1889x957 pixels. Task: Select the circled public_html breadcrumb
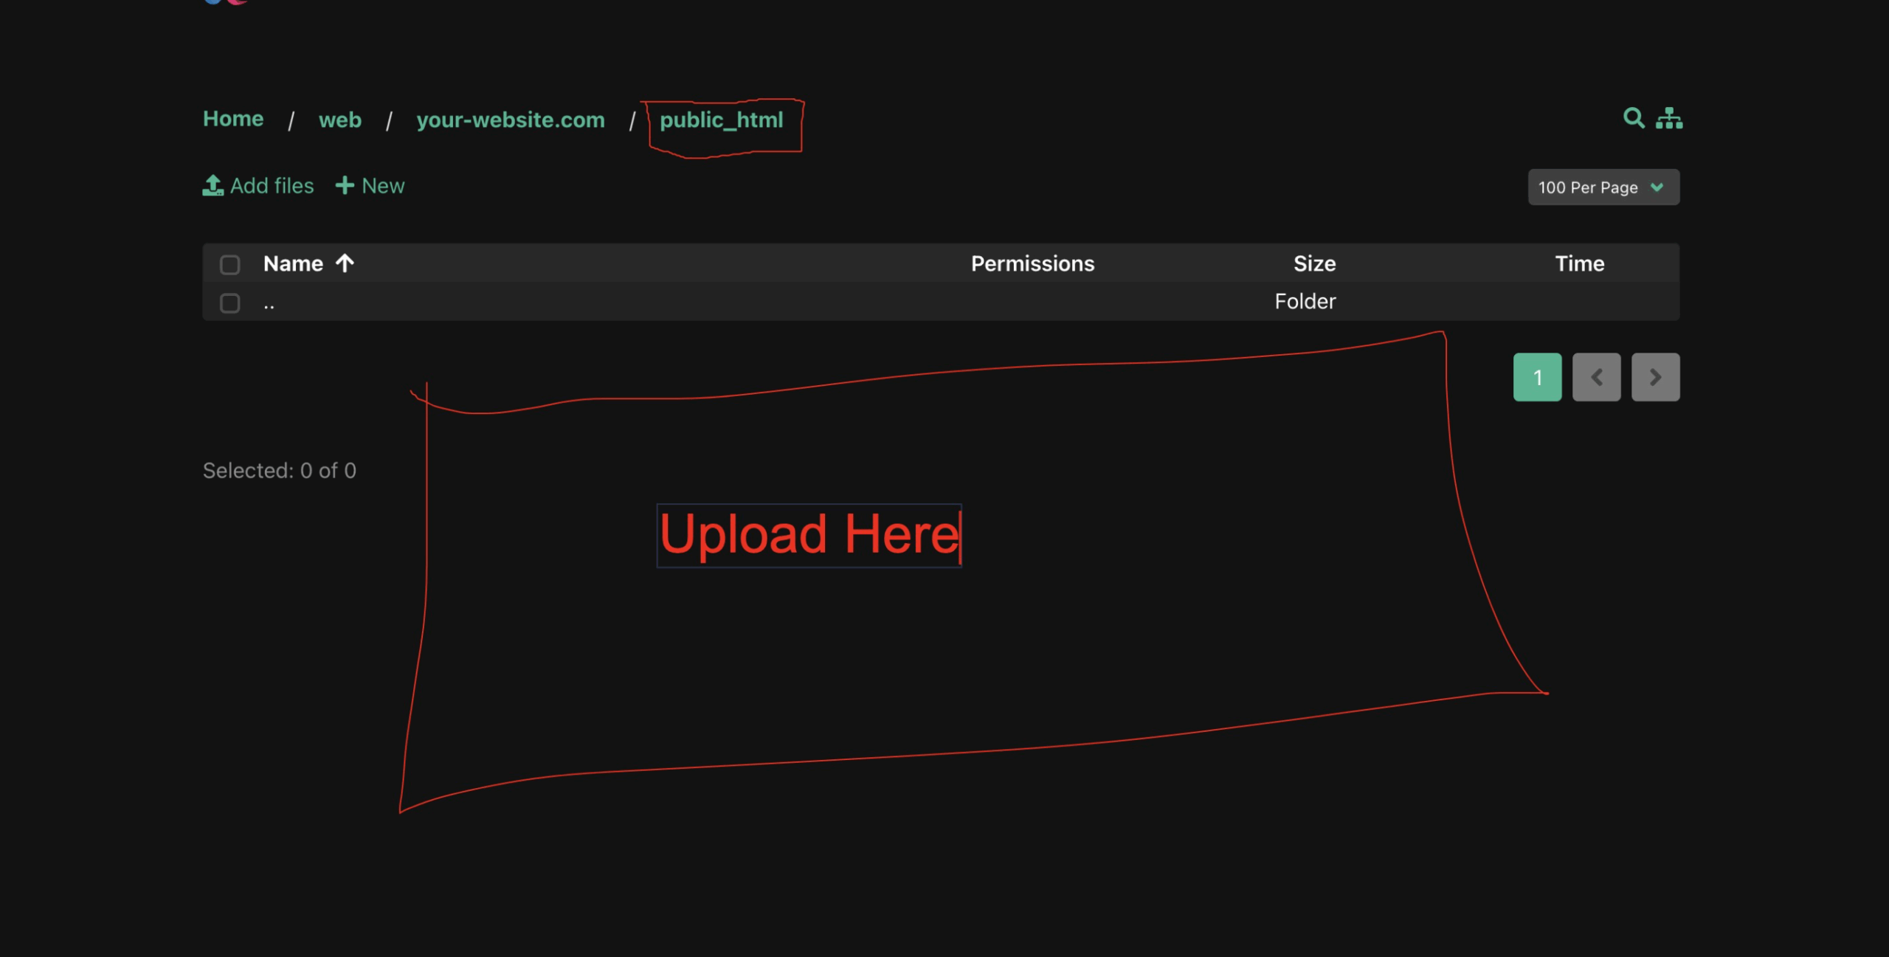(x=720, y=120)
